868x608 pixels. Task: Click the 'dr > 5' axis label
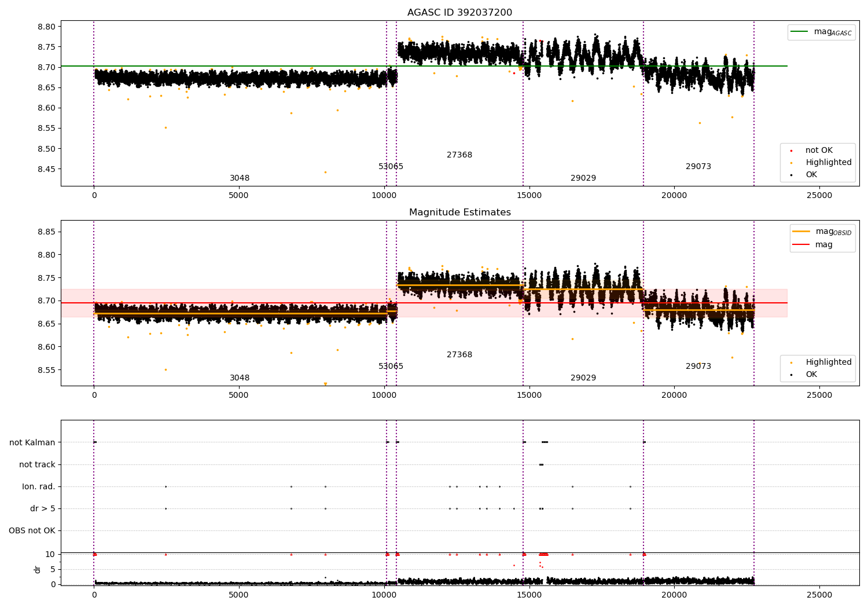point(43,509)
